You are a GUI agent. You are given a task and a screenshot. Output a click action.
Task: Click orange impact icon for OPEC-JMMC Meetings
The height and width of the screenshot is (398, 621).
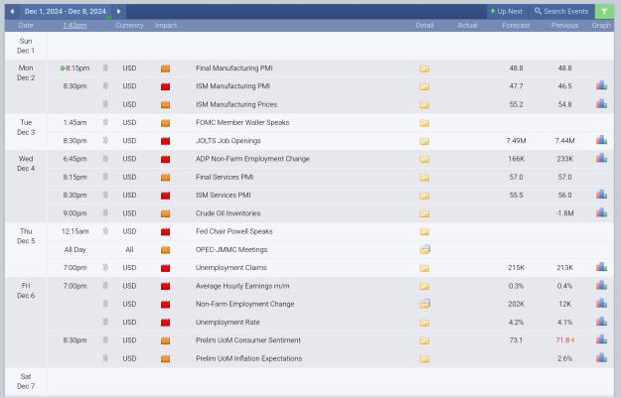click(166, 250)
